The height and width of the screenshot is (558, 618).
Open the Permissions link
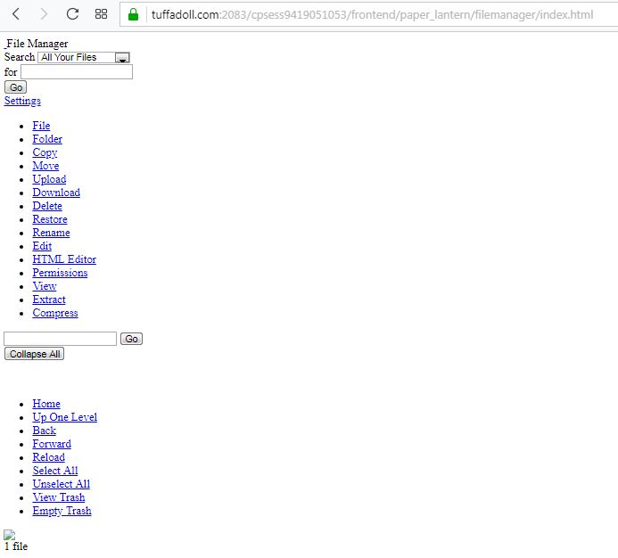[60, 273]
